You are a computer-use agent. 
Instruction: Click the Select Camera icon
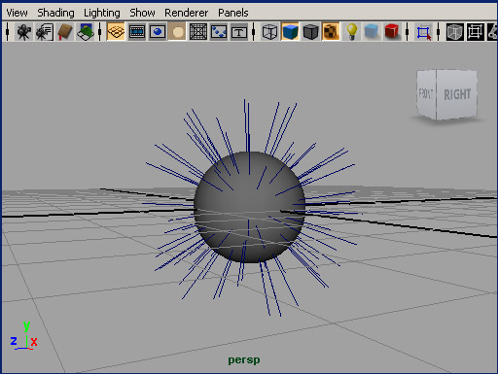tap(23, 32)
